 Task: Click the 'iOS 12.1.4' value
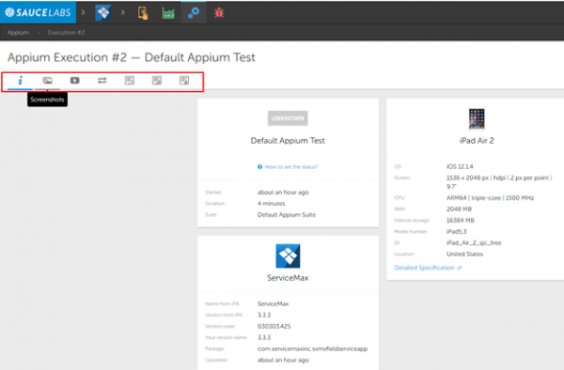coord(460,166)
